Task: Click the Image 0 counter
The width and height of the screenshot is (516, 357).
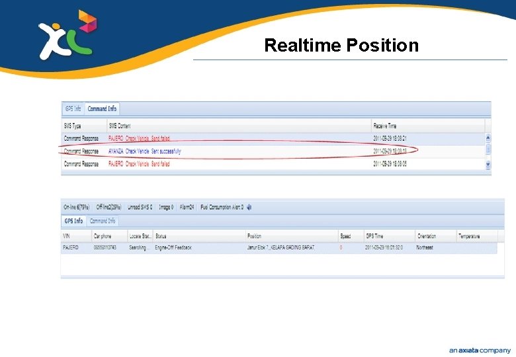Action: point(166,207)
